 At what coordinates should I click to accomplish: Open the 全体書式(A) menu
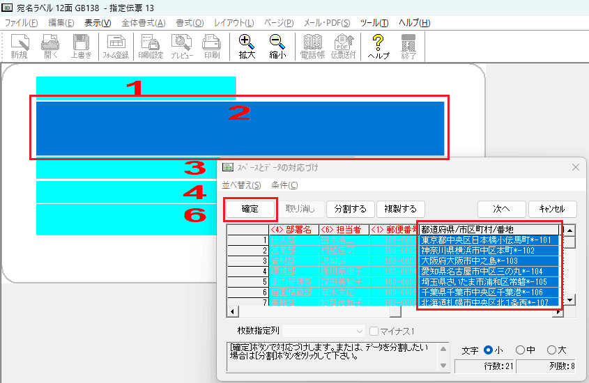click(x=144, y=23)
